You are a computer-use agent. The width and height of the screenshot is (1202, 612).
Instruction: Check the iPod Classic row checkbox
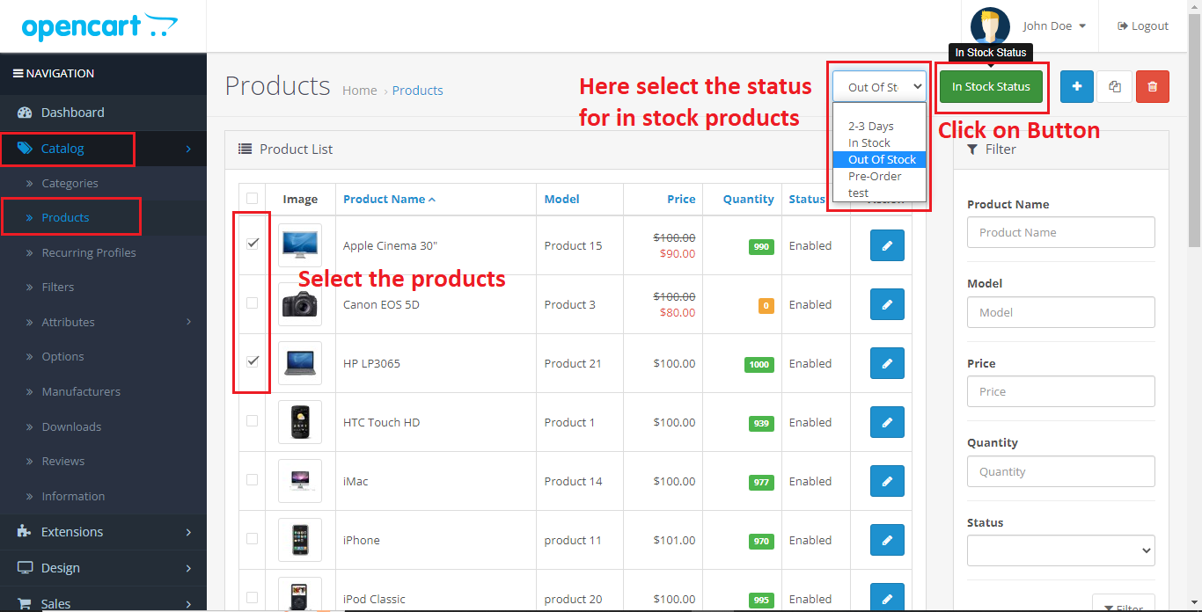click(x=253, y=597)
